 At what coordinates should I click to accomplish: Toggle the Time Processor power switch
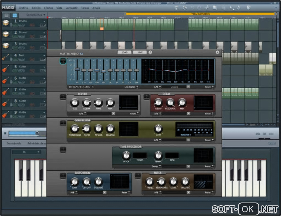(63, 150)
